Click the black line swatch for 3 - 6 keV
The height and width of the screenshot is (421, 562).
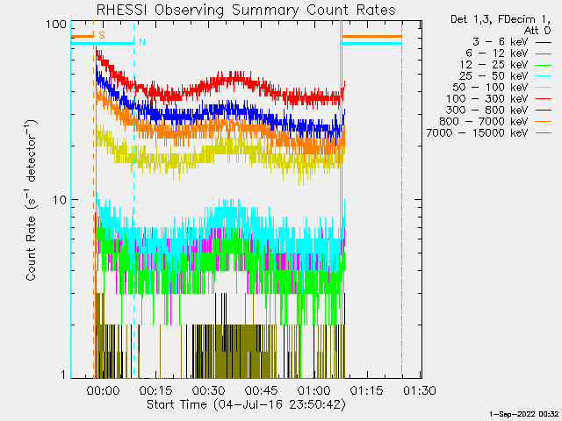(544, 43)
